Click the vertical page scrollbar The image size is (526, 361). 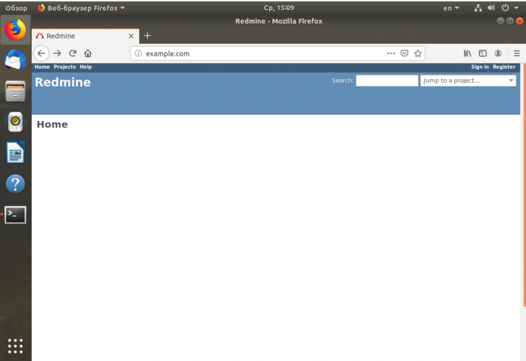[524, 184]
